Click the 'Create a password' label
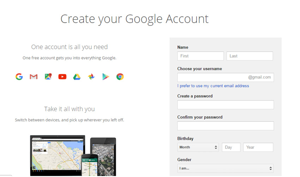 point(195,96)
